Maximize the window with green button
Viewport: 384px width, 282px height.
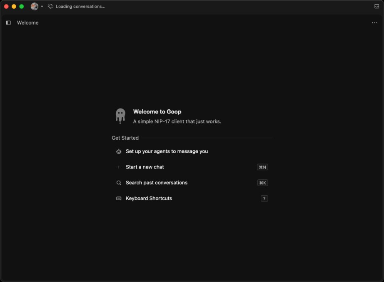coord(22,6)
